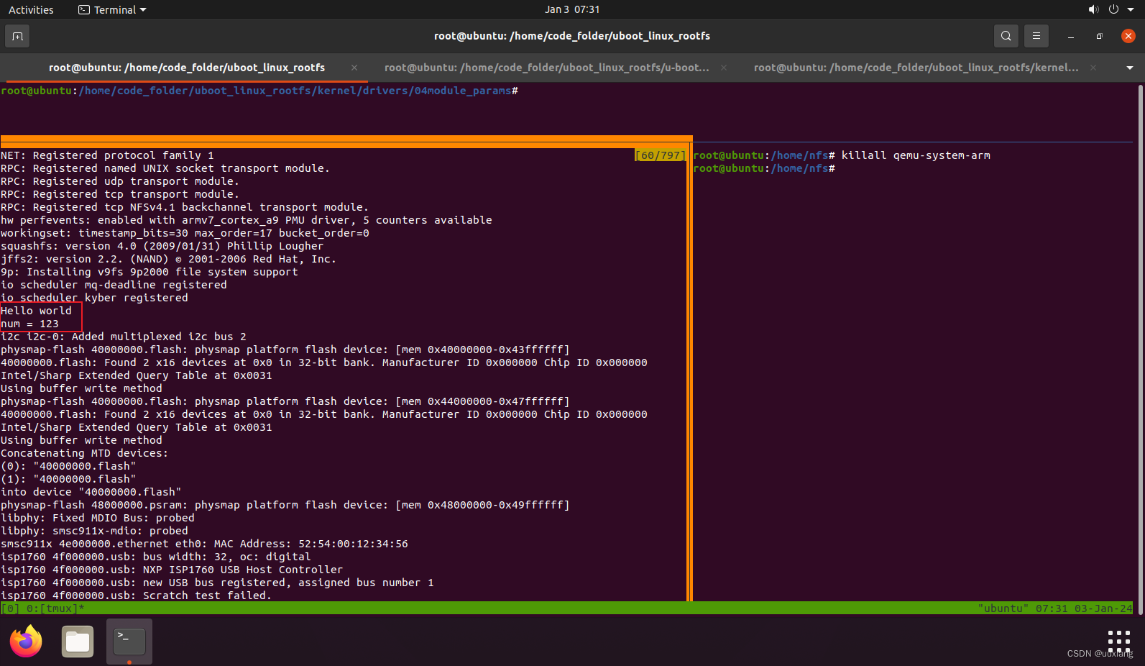Close the uboot_linux_rootfs tab
This screenshot has height=666, width=1145.
pos(354,68)
